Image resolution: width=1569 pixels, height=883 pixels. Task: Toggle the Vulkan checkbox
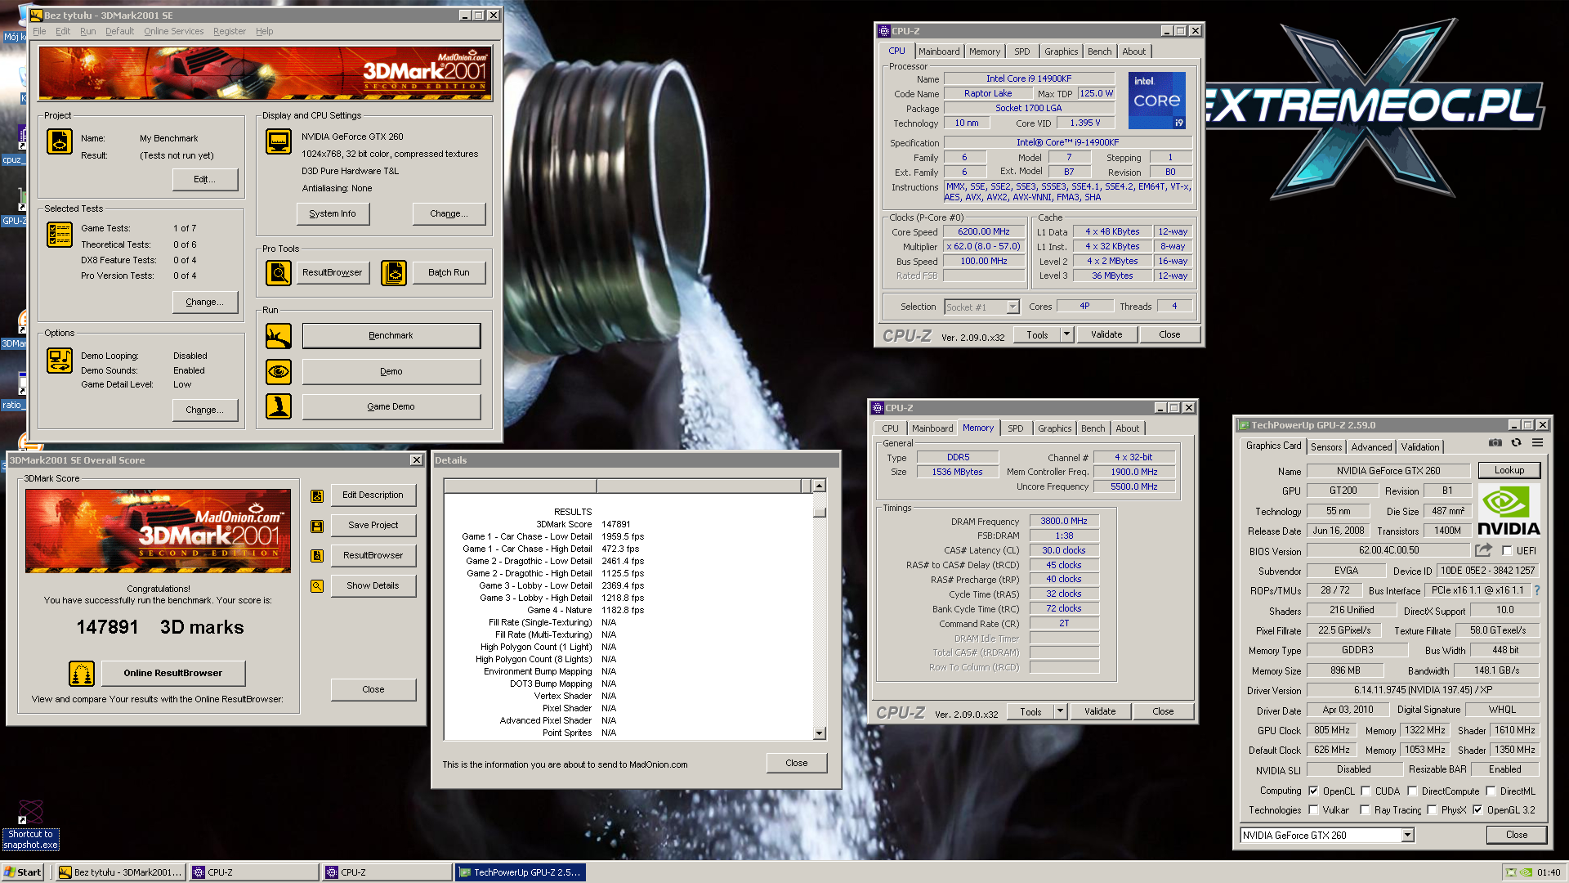pyautogui.click(x=1313, y=810)
